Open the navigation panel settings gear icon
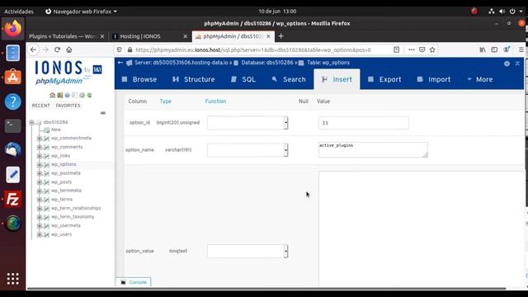This screenshot has width=528, height=297. pos(82,96)
